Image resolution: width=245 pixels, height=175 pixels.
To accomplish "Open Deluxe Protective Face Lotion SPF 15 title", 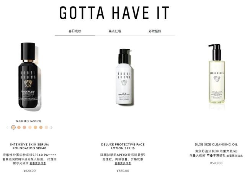I will 123,146.
